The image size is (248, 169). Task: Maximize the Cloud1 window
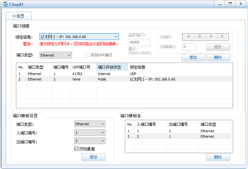click(x=229, y=4)
